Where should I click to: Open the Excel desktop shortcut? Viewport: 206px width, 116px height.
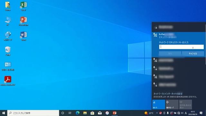(x=23, y=6)
